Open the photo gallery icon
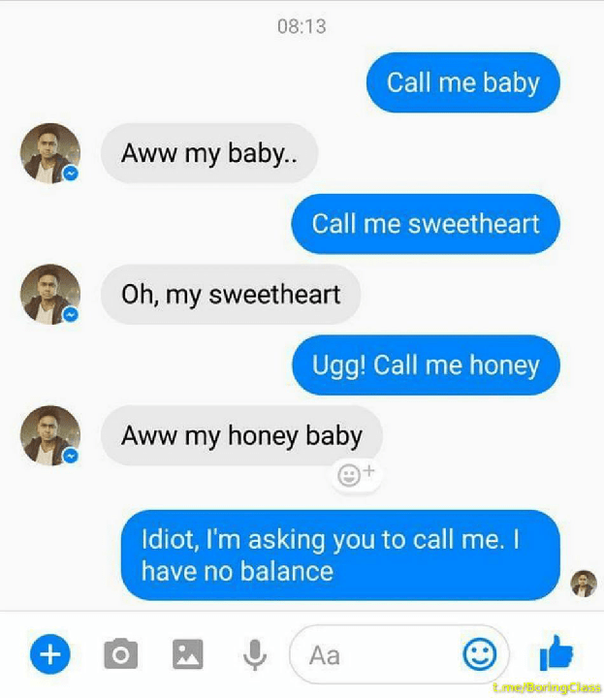 (x=188, y=654)
